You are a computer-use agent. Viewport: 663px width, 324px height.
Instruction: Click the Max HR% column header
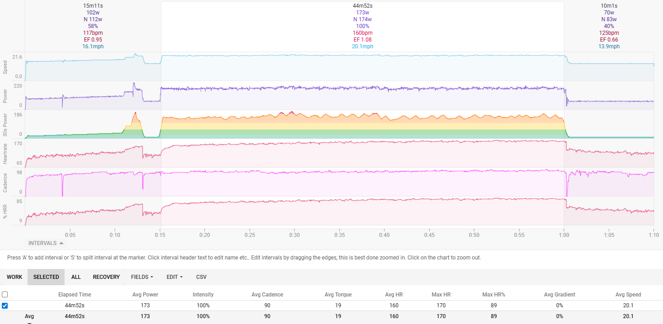pyautogui.click(x=493, y=294)
